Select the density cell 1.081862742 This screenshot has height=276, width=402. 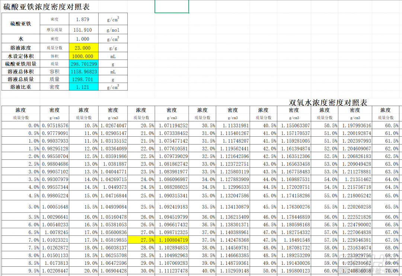[x=172, y=164]
